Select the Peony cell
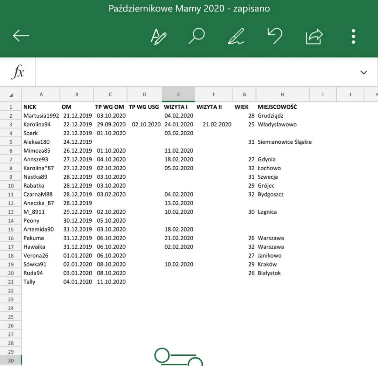The width and height of the screenshot is (378, 366). tap(41, 220)
